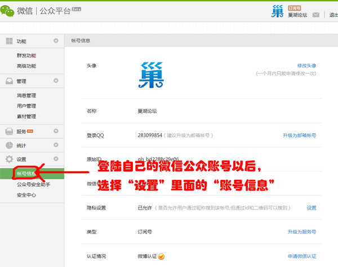Image resolution: width=338 pixels, height=267 pixels.
Task: Open 高级功能 in the sidebar
Action: 26,66
